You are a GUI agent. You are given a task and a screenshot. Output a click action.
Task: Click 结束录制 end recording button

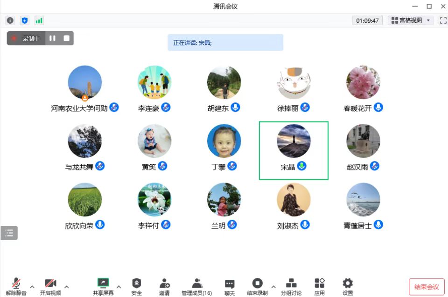[257, 283]
